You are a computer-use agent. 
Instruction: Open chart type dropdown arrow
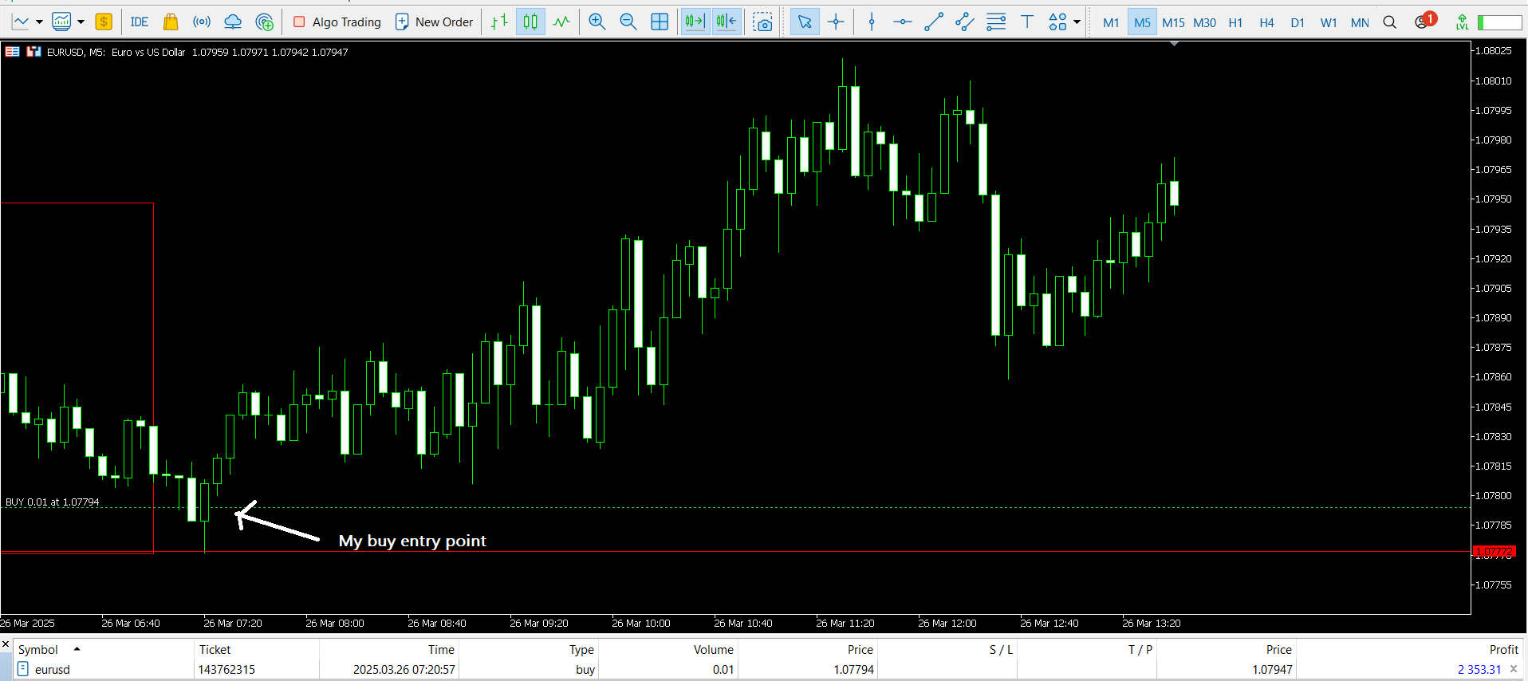pyautogui.click(x=39, y=22)
